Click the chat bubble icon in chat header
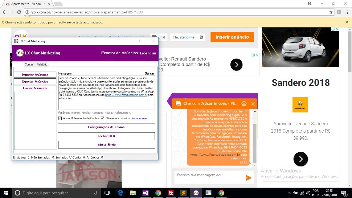This screenshot has height=198, width=352. tap(178, 104)
